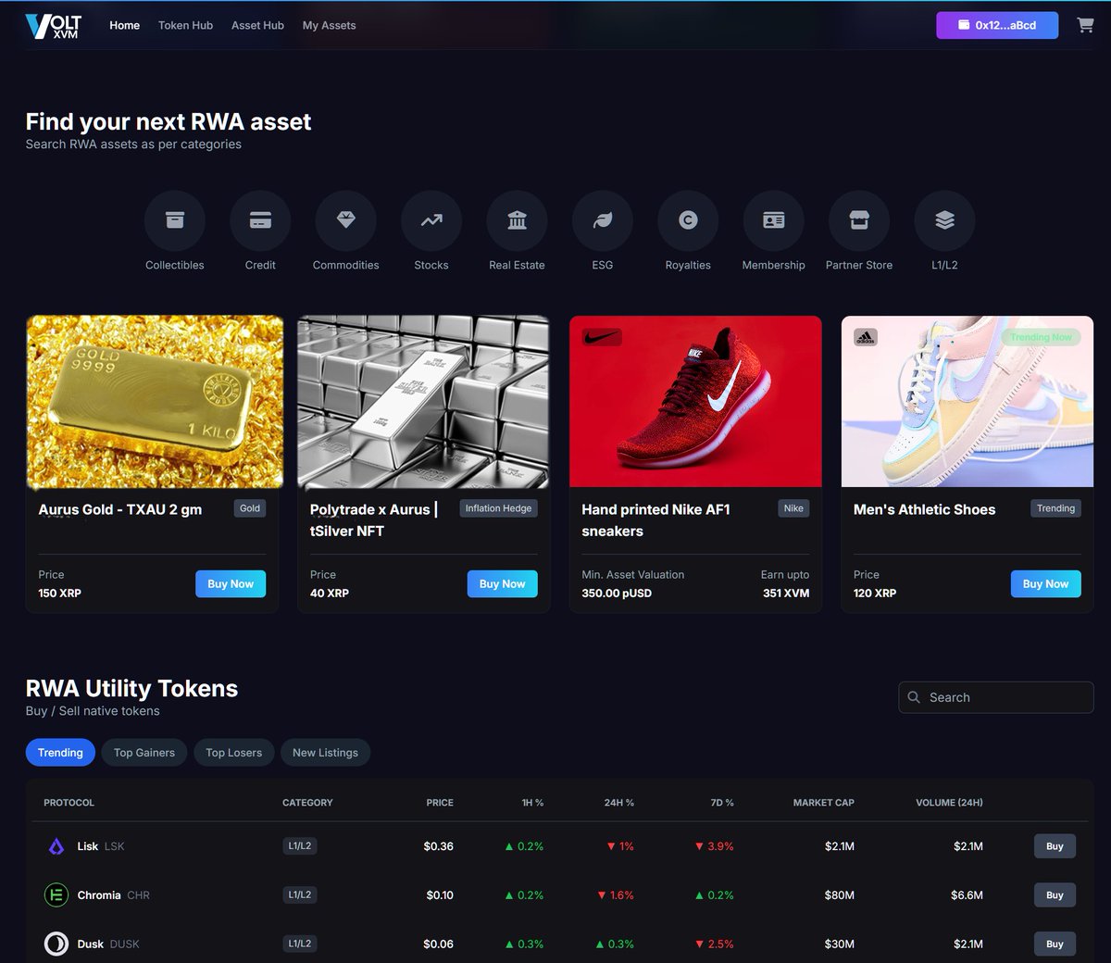Open the My Assets nav item

(x=329, y=25)
